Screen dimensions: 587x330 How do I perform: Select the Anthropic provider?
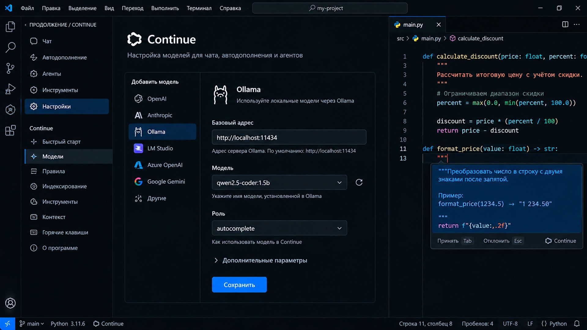pos(162,115)
